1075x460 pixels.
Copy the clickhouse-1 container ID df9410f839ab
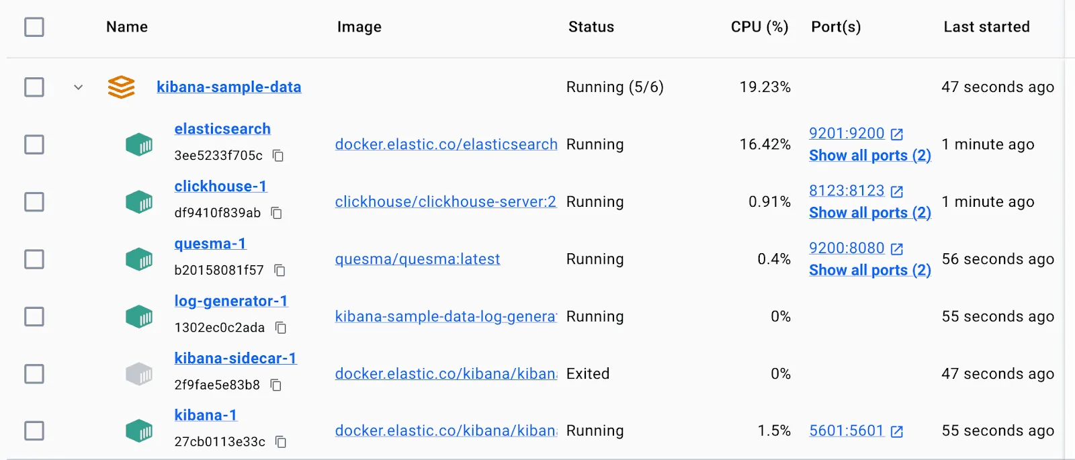point(276,213)
